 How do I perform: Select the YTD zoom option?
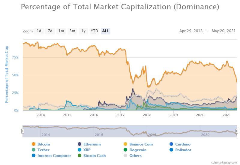coord(94,31)
